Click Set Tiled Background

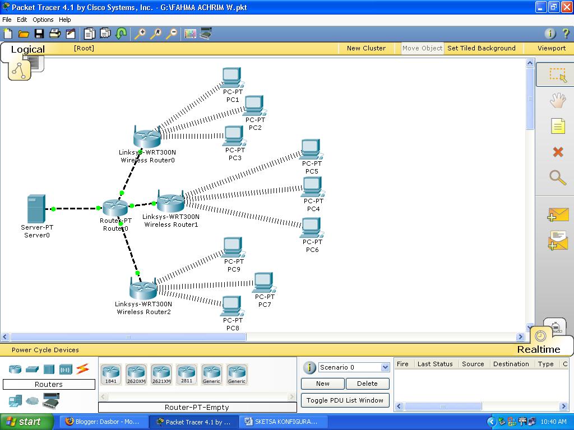482,48
